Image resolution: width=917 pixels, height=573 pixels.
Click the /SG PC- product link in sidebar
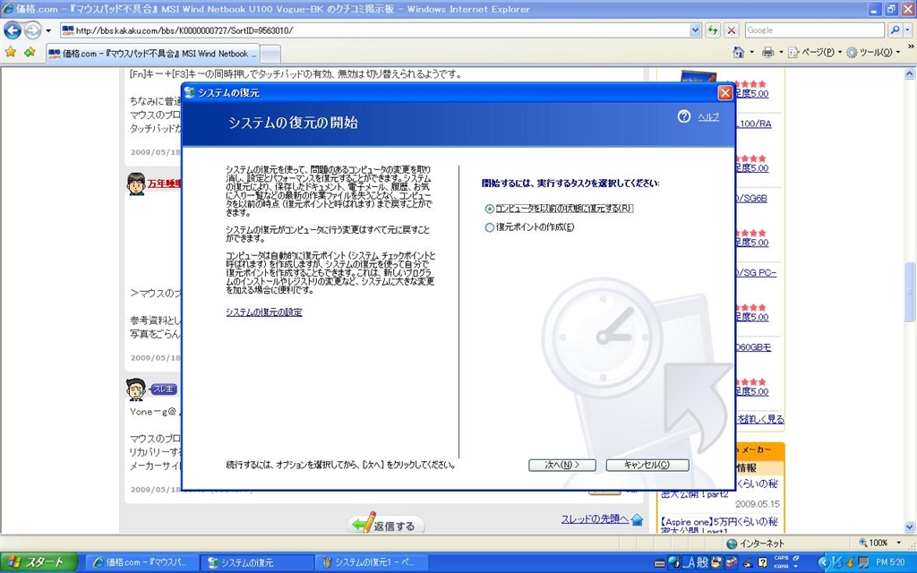[756, 273]
